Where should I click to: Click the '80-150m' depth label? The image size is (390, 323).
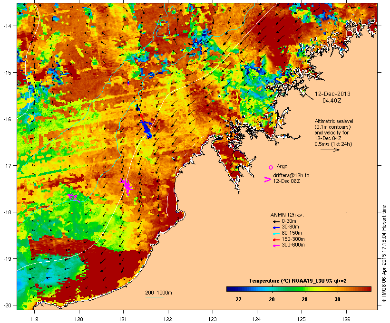pyautogui.click(x=292, y=233)
